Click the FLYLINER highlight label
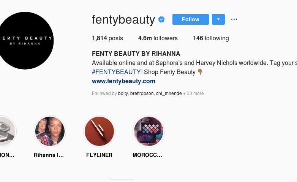The image size is (297, 182). point(99,155)
